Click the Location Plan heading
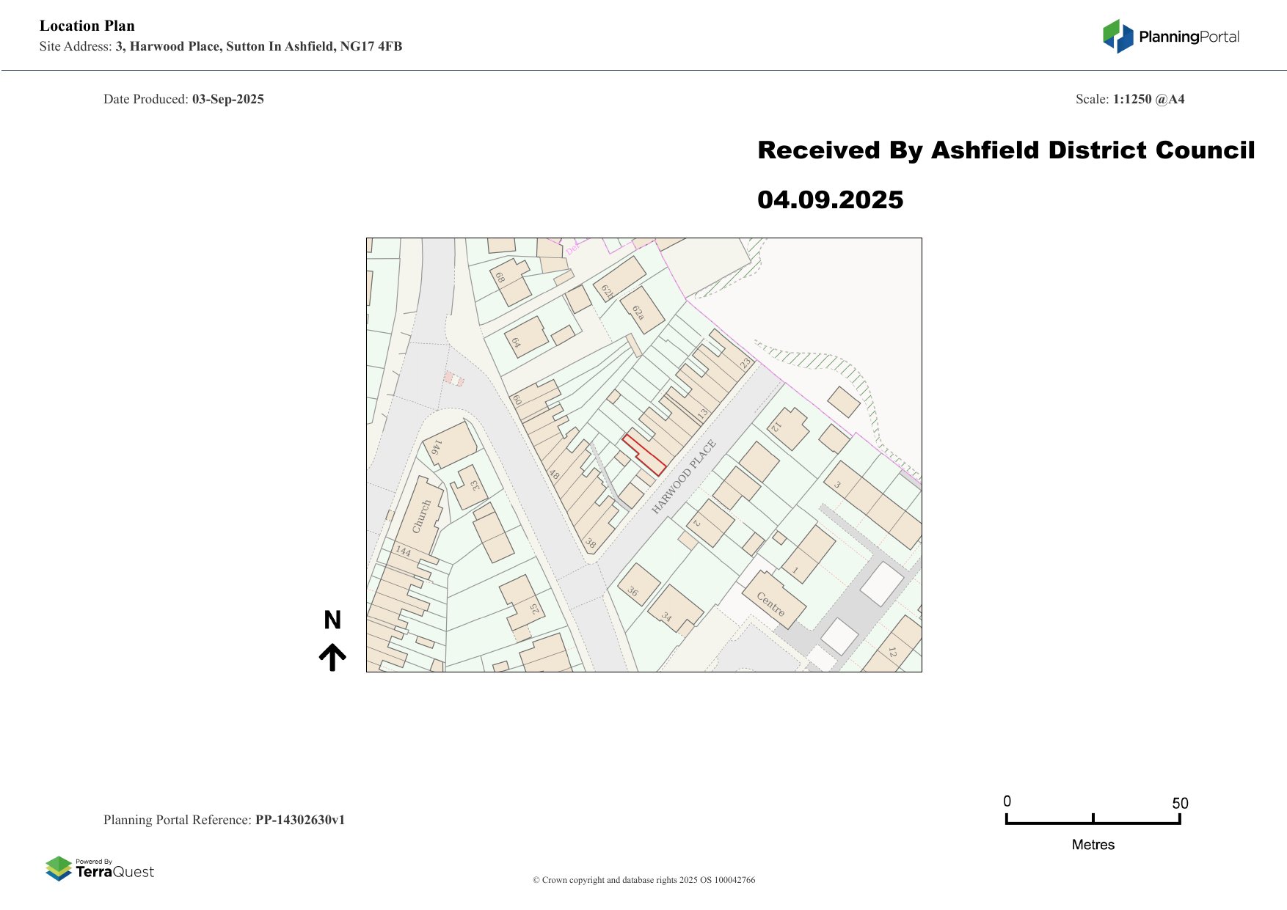This screenshot has width=1287, height=910. pyautogui.click(x=87, y=26)
